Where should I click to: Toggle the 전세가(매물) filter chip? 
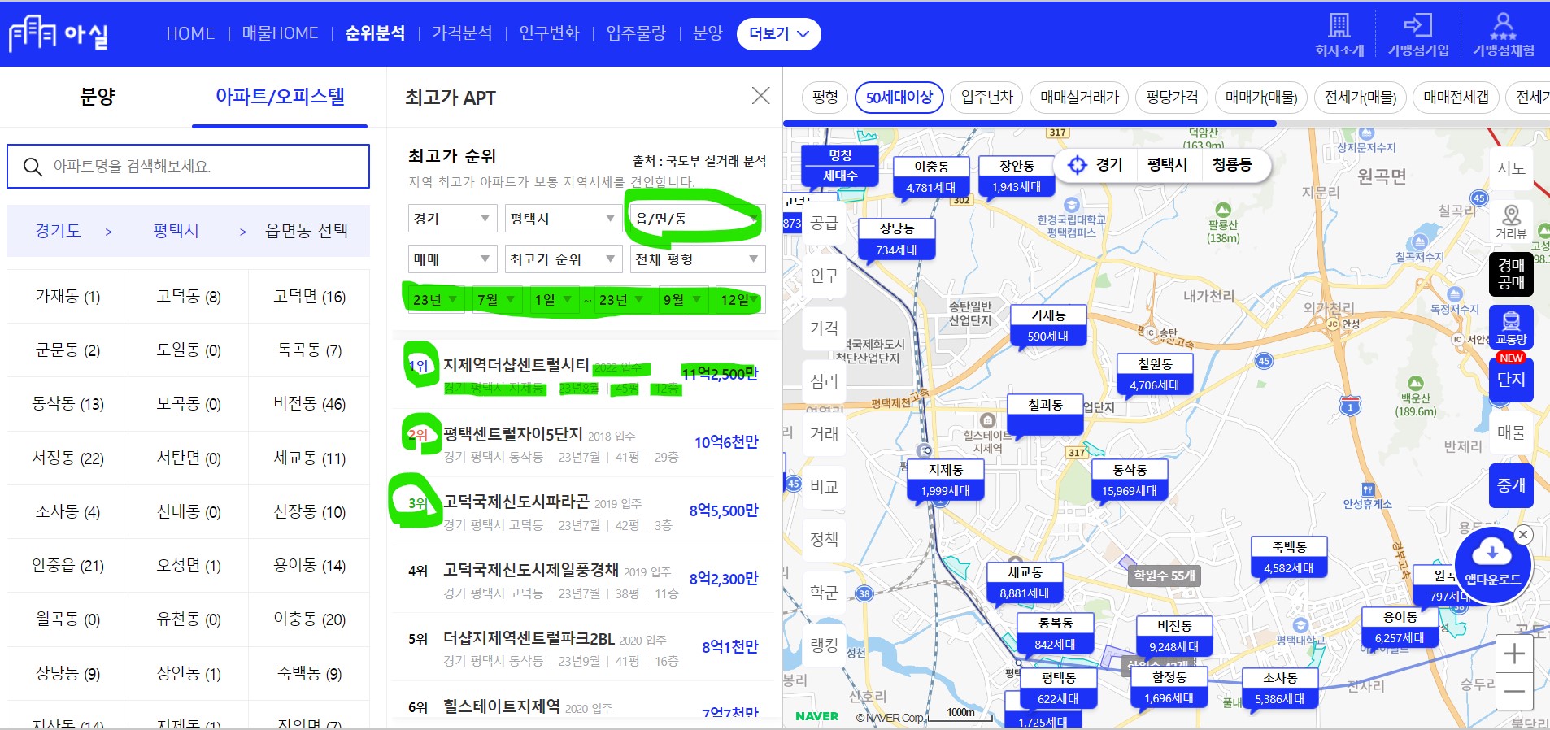[1360, 98]
